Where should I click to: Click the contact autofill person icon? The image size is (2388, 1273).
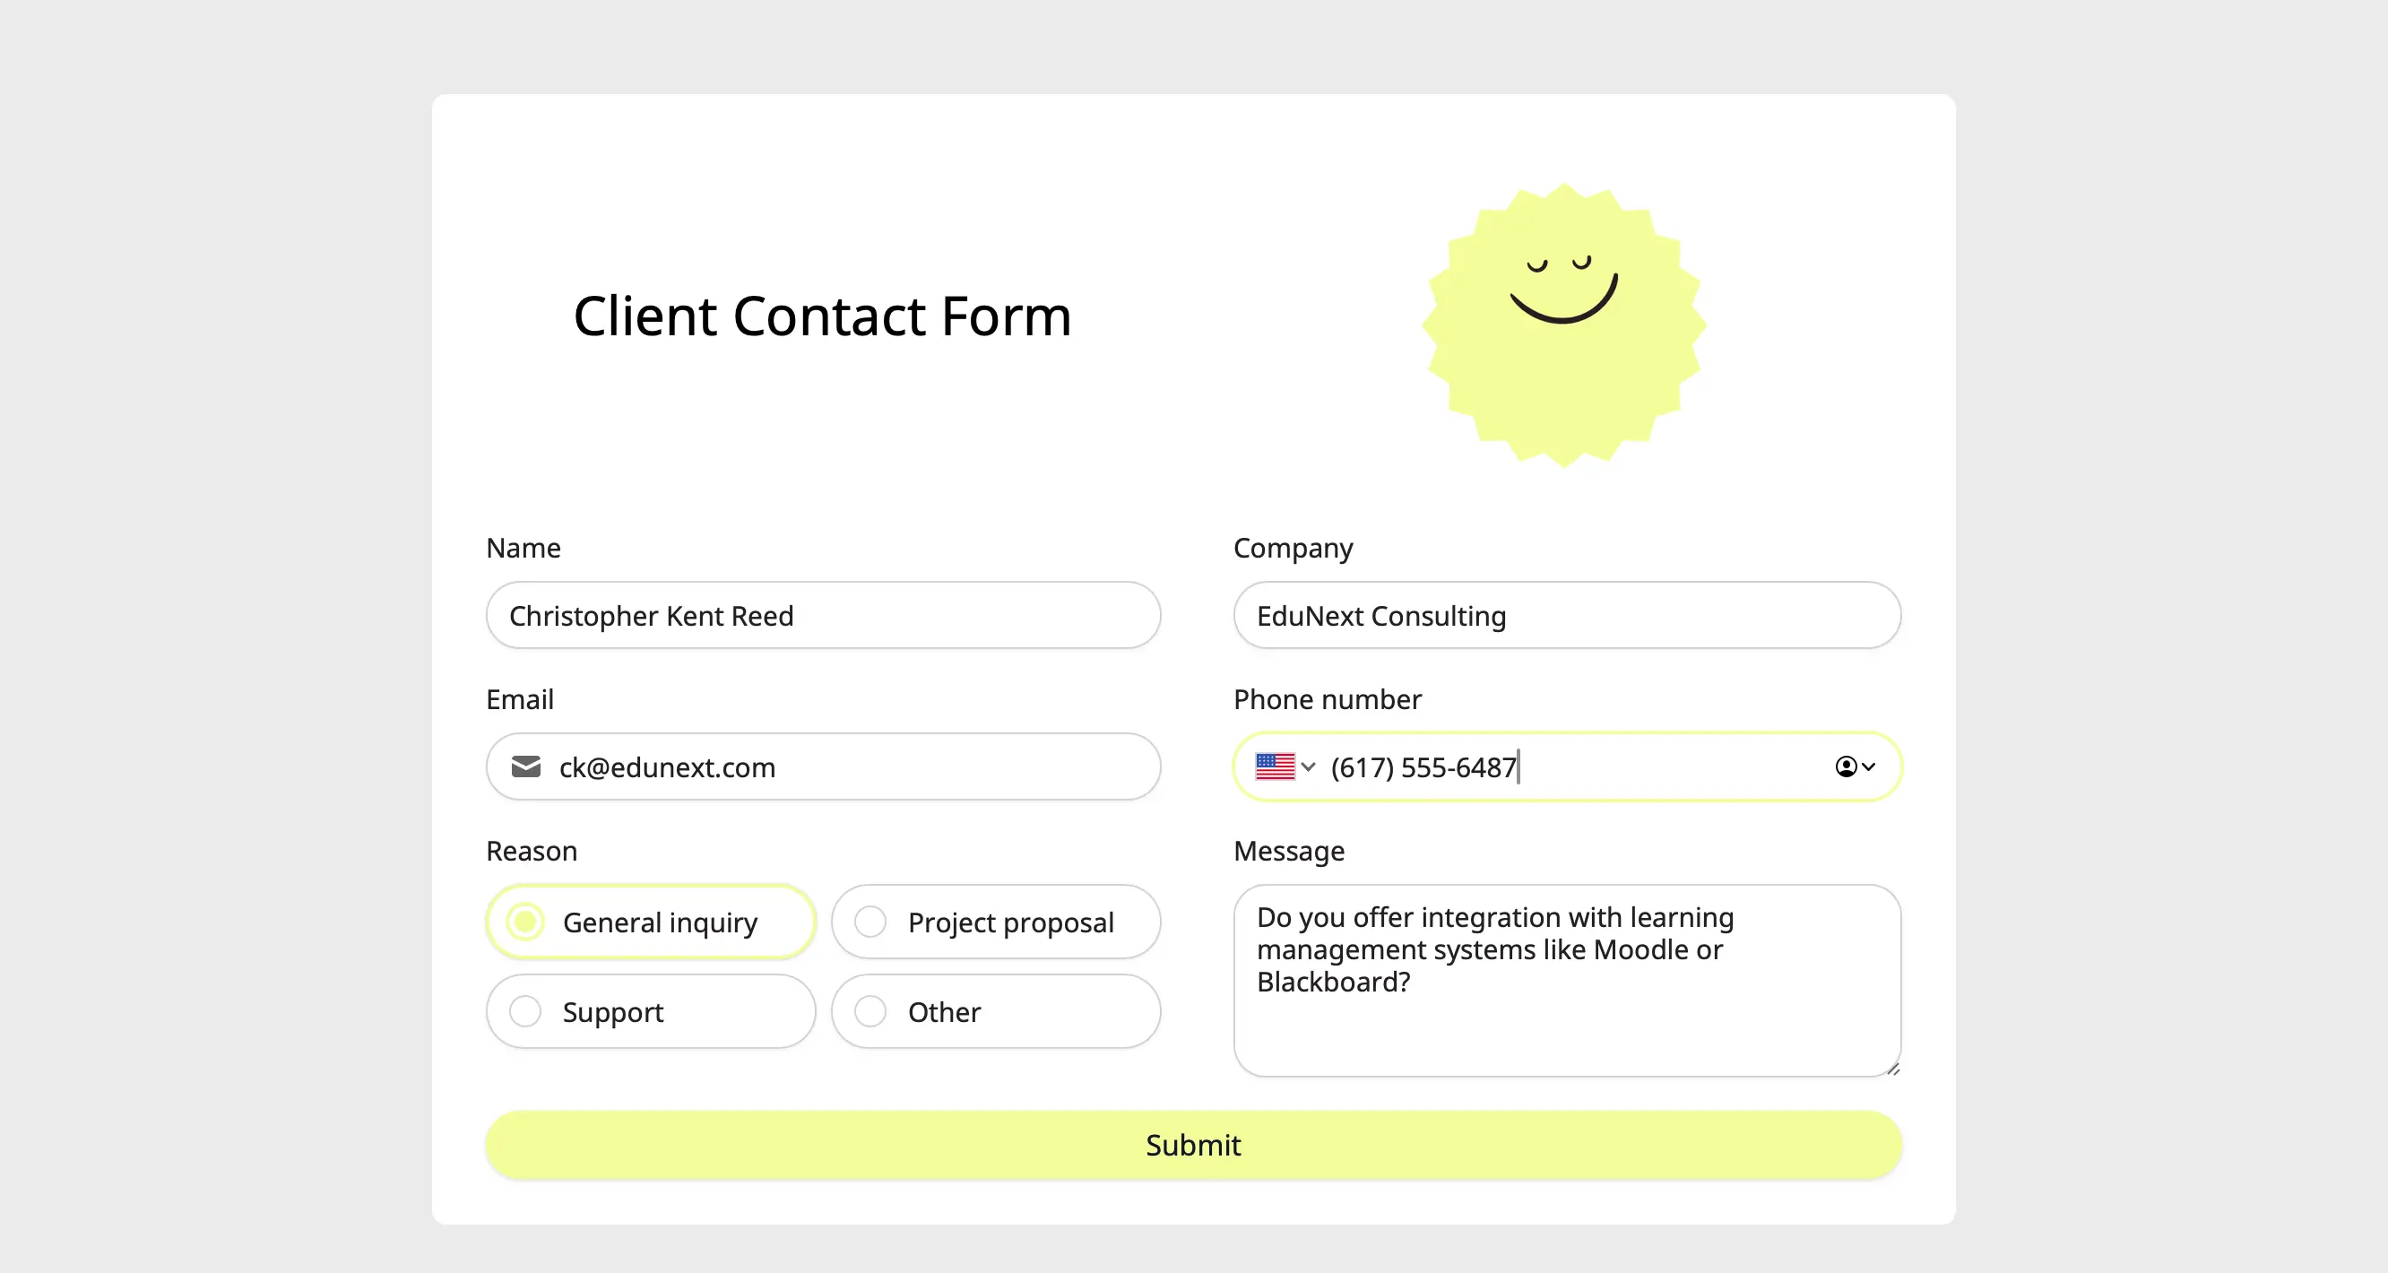(x=1846, y=766)
